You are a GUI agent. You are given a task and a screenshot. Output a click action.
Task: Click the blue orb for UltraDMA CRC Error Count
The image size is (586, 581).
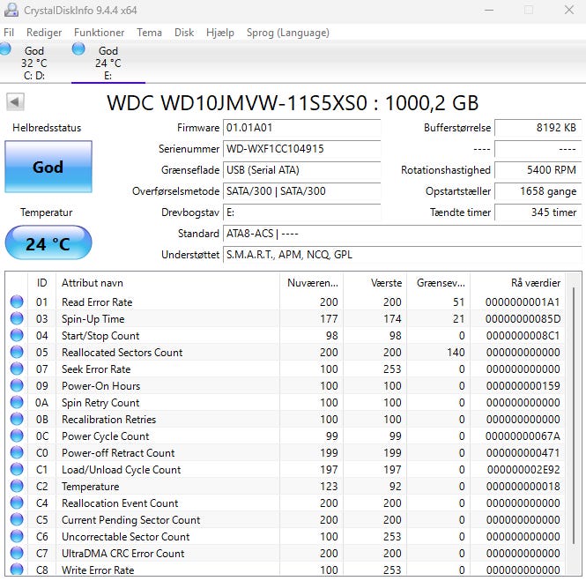(x=17, y=553)
